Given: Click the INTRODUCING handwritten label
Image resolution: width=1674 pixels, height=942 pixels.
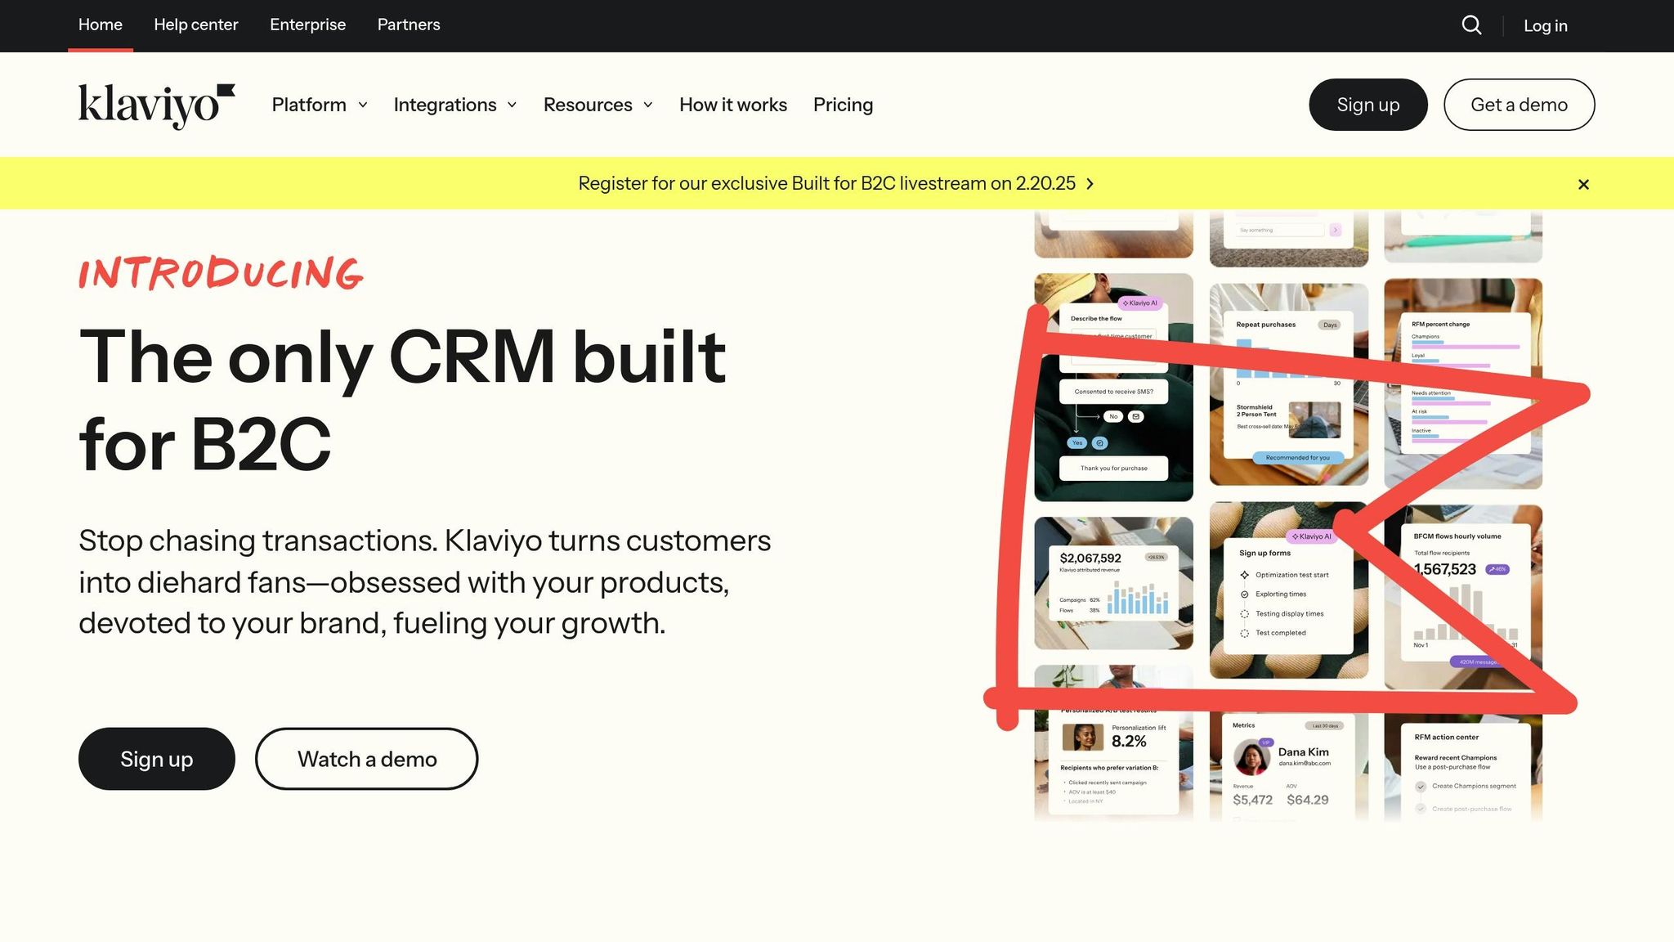Looking at the screenshot, I should tap(221, 273).
